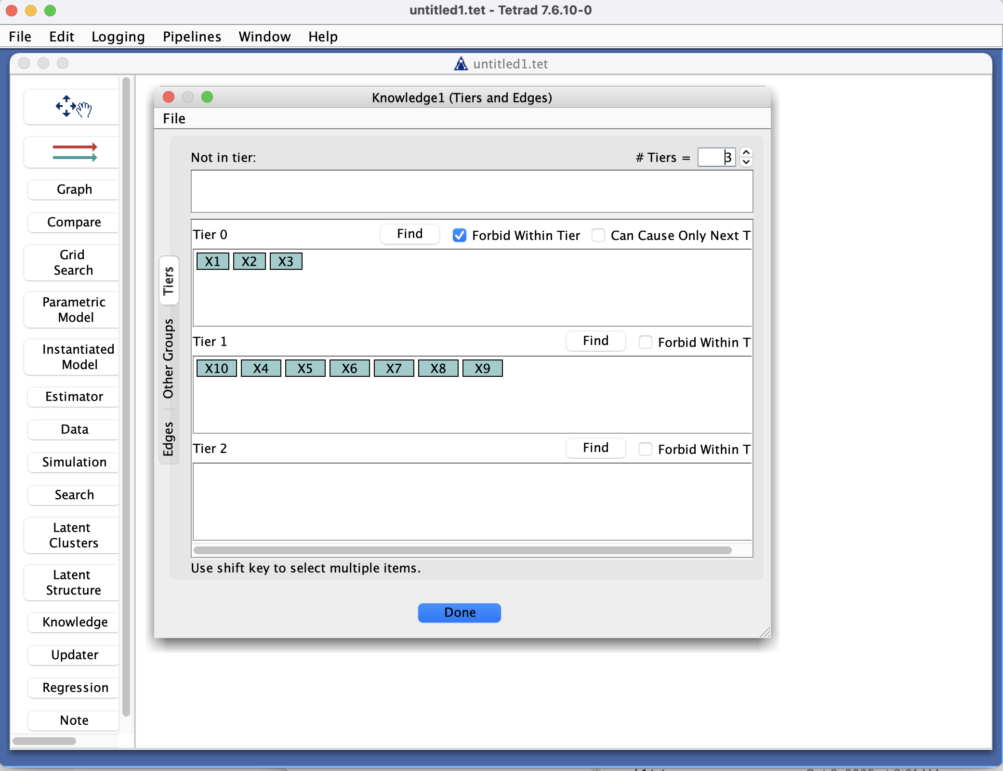The width and height of the screenshot is (1003, 771).
Task: Open the Logging menu
Action: (118, 37)
